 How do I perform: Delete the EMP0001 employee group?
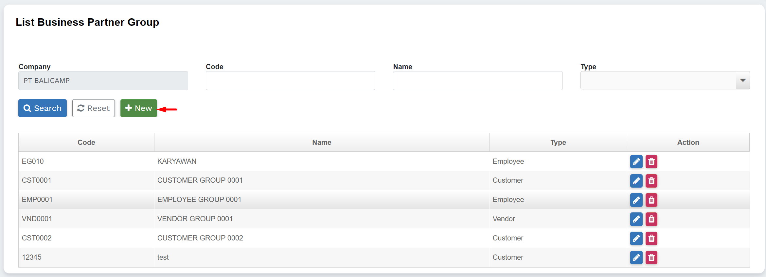pos(651,200)
